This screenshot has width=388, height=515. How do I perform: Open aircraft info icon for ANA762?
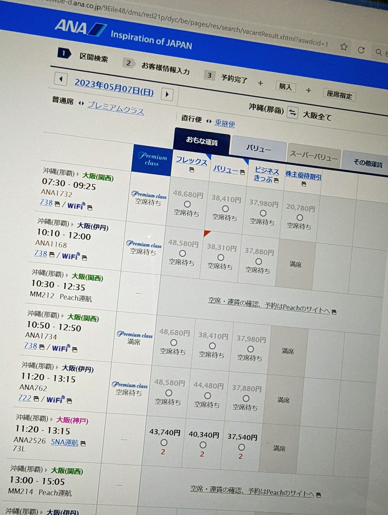pyautogui.click(x=36, y=398)
